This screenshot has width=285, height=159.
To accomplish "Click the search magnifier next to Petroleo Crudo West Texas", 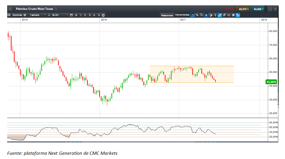I will click(56, 9).
